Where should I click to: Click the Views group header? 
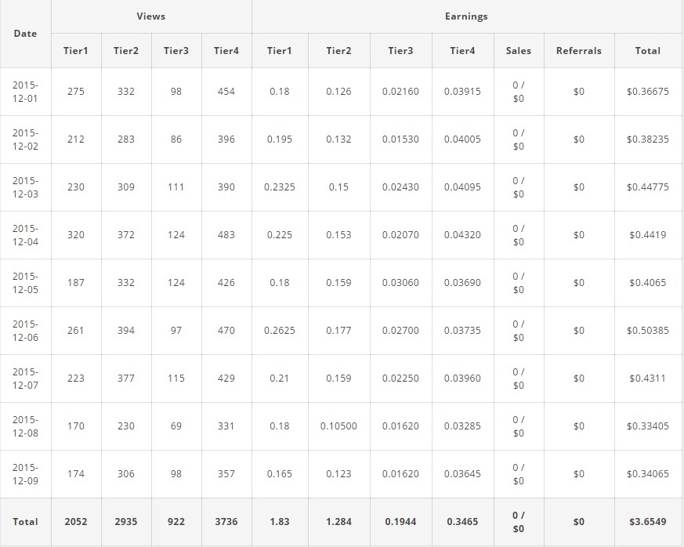click(151, 16)
